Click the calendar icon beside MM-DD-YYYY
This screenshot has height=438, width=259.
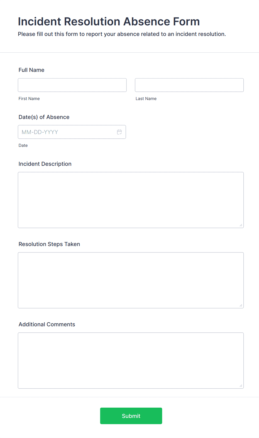[x=119, y=132]
